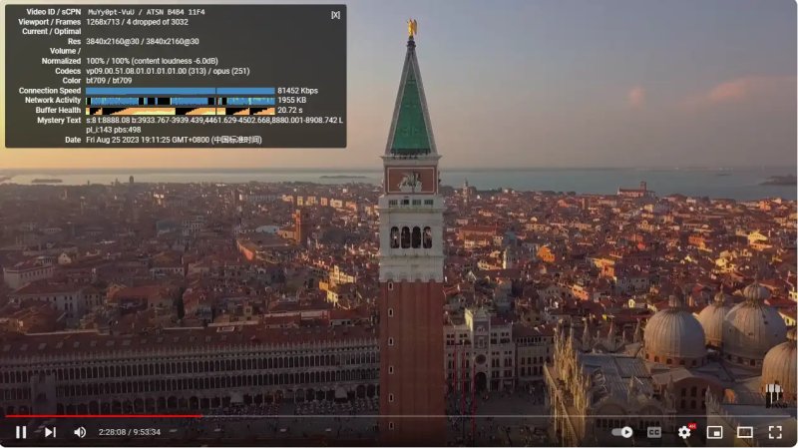This screenshot has width=798, height=448.
Task: Open the settings gear menu
Action: 685,432
